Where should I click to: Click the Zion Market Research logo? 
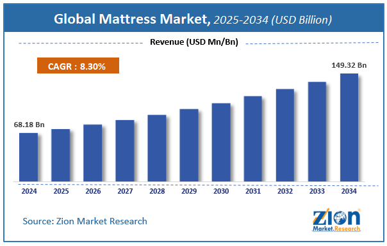pos(336,220)
